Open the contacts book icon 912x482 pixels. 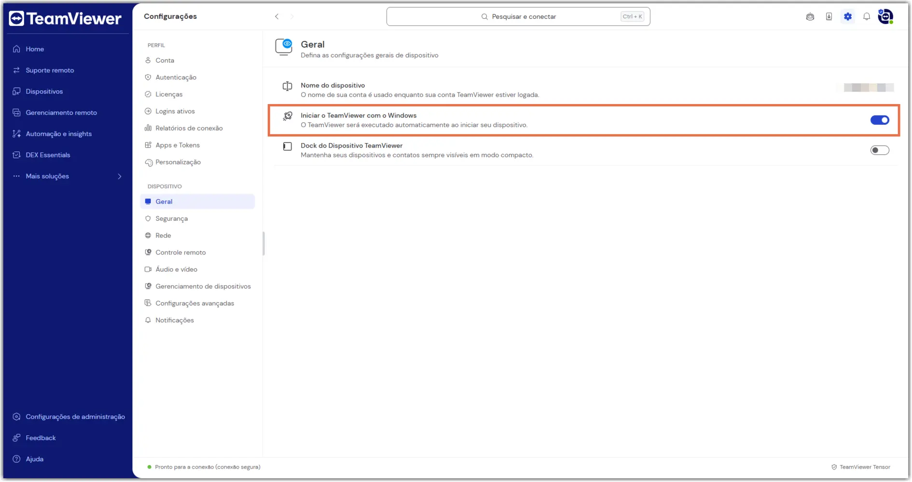pos(829,16)
